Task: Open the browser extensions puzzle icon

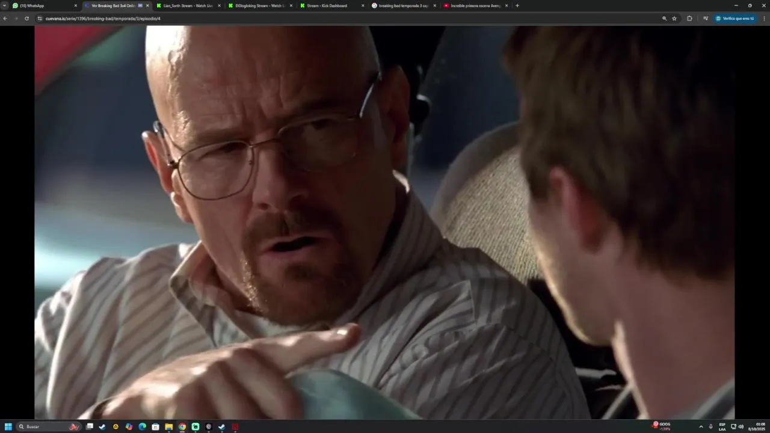Action: pyautogui.click(x=689, y=19)
